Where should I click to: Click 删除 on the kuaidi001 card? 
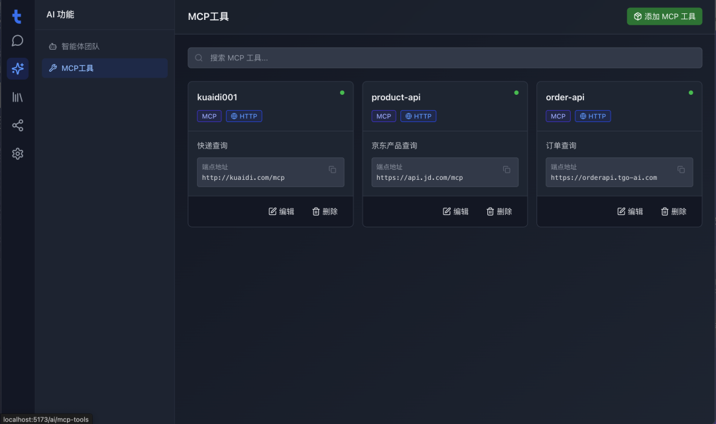coord(325,212)
